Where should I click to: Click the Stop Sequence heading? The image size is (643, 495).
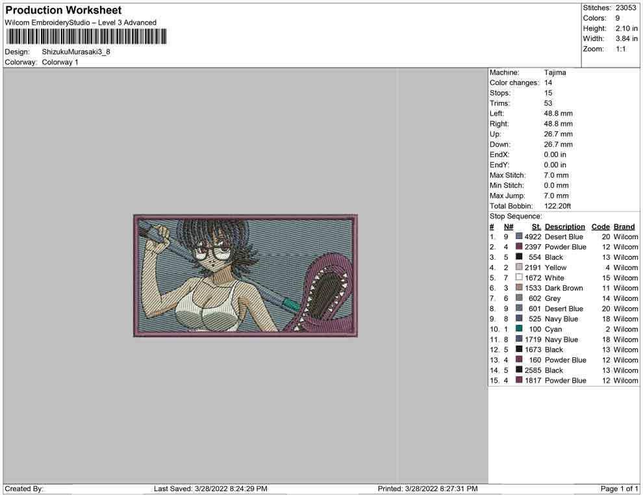click(516, 216)
